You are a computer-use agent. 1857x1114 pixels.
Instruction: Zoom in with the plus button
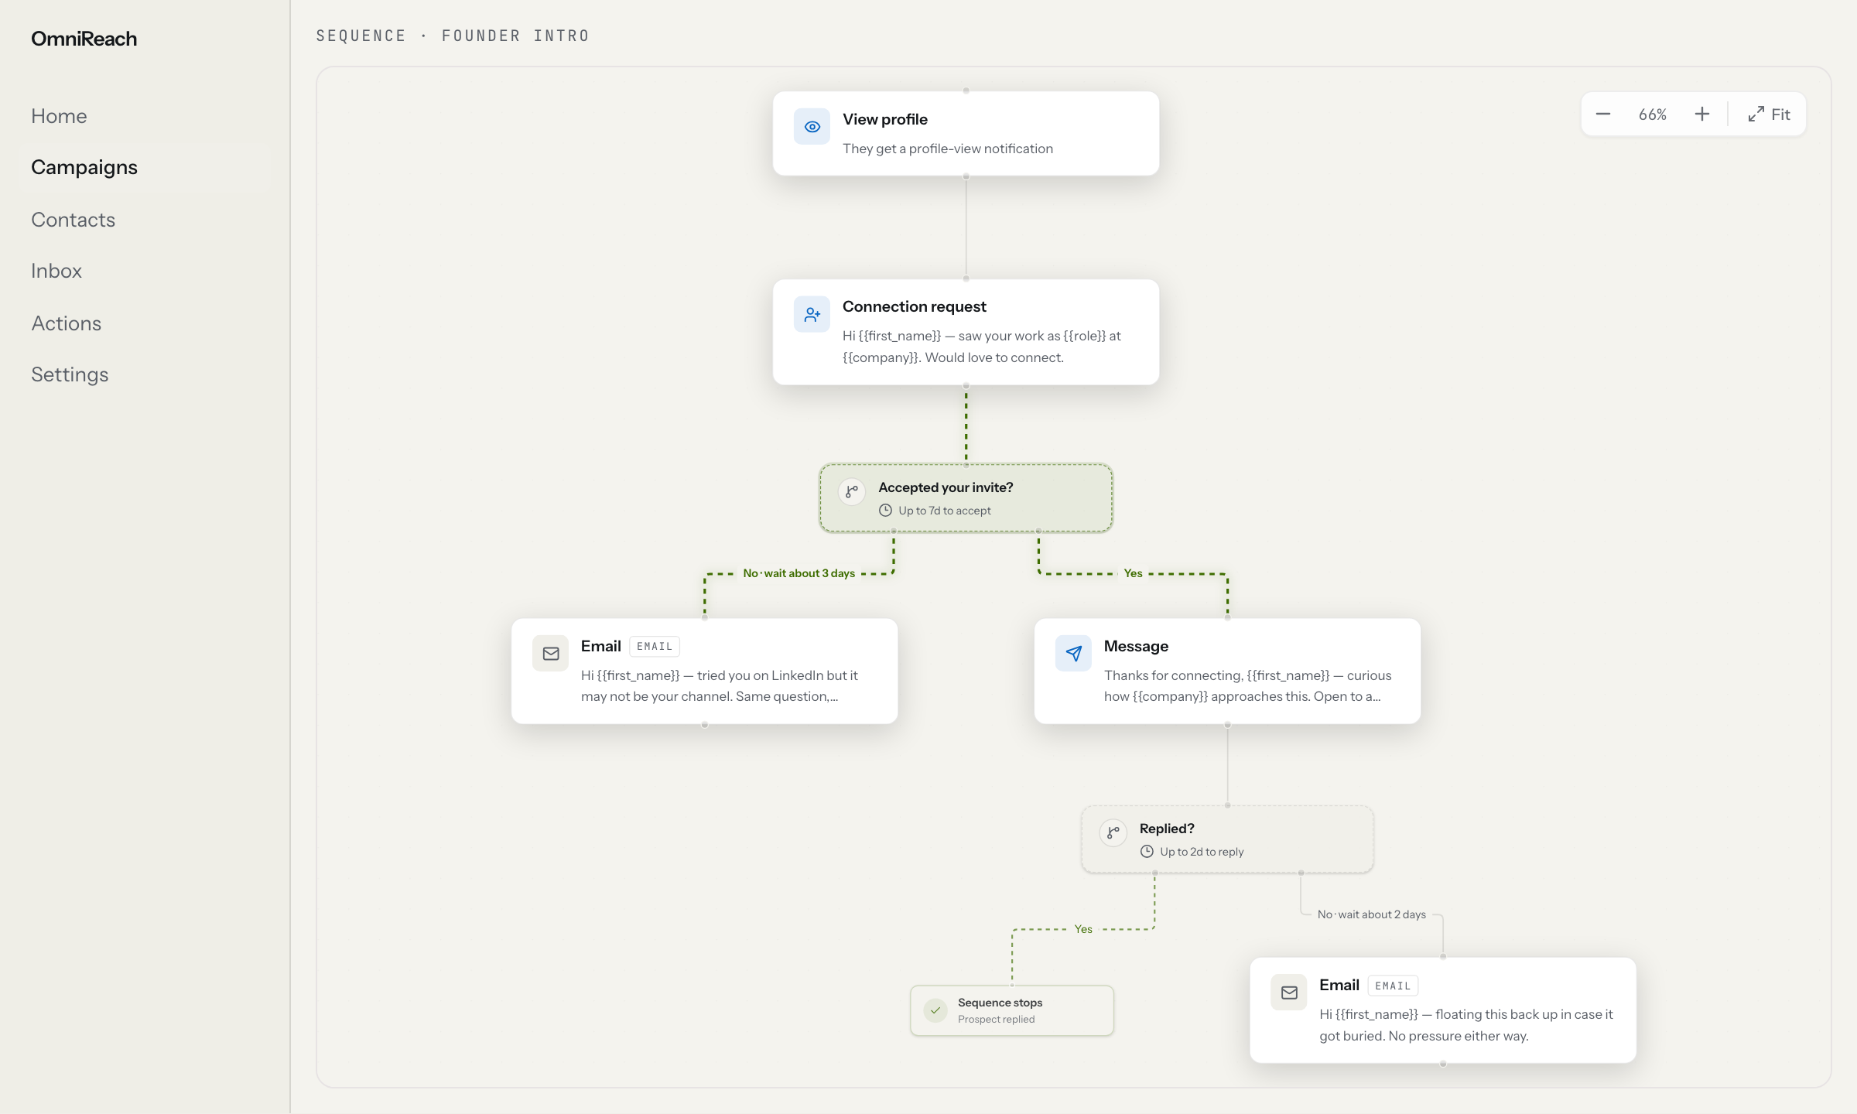(1702, 114)
